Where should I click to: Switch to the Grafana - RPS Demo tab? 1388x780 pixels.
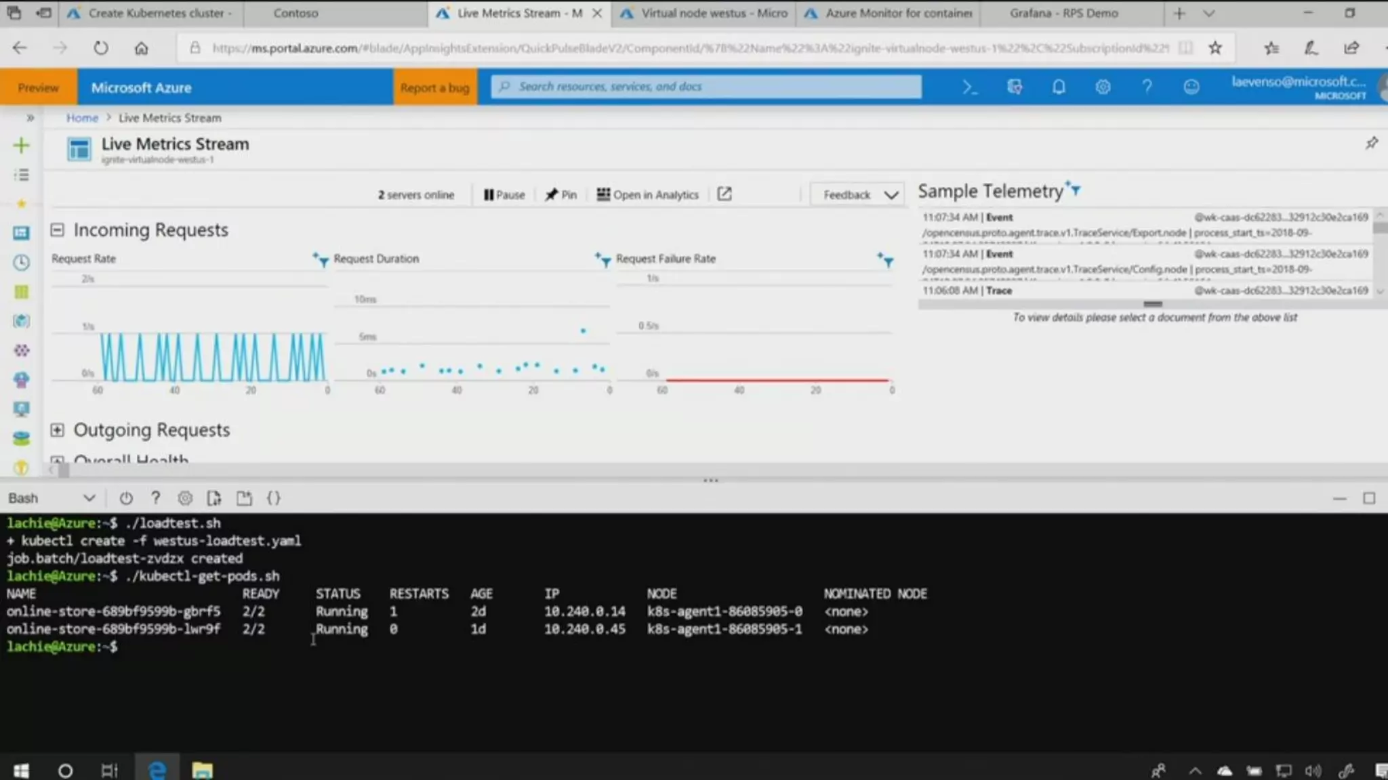click(1063, 13)
